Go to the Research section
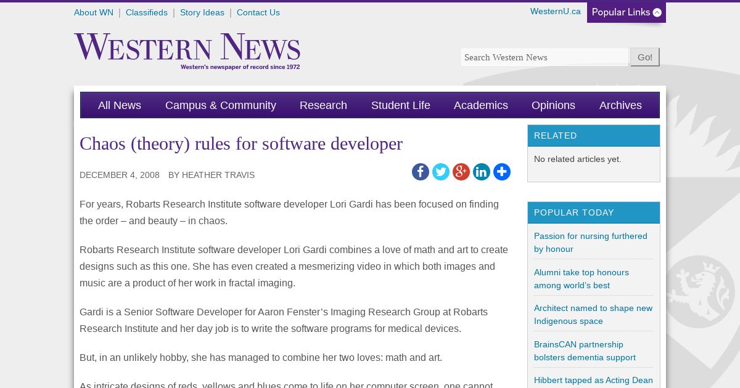740x388 pixels. point(323,105)
